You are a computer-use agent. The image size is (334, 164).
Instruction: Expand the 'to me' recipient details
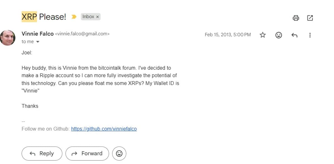(x=27, y=41)
